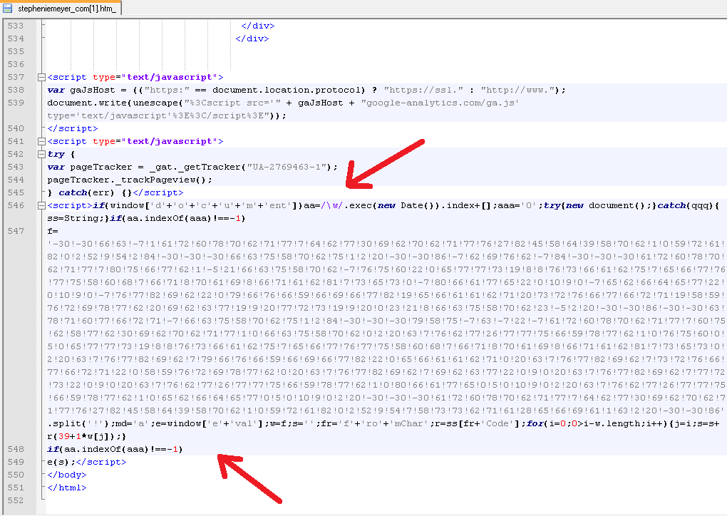The image size is (727, 516).
Task: Click line number 545 in the margin
Action: click(x=16, y=192)
